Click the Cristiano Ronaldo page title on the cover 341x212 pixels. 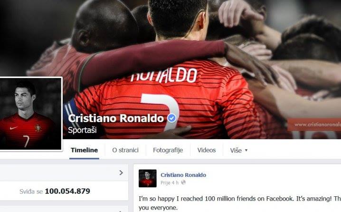pos(116,118)
